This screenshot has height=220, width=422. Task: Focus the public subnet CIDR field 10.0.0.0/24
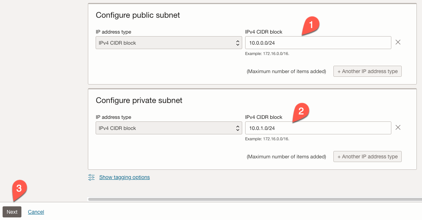coord(318,43)
